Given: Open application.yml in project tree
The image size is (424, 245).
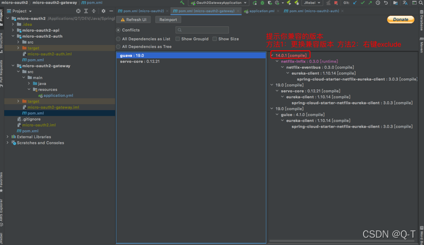Looking at the screenshot, I should [x=58, y=95].
